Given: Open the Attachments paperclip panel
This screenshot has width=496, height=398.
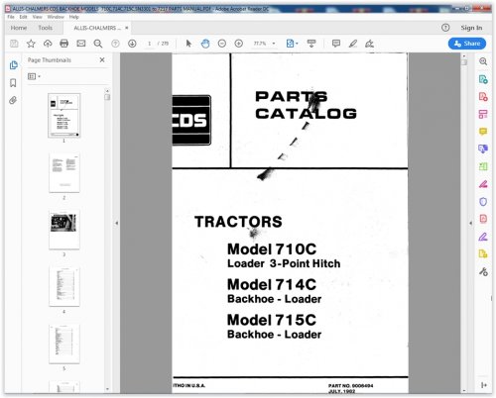Looking at the screenshot, I should [x=13, y=100].
